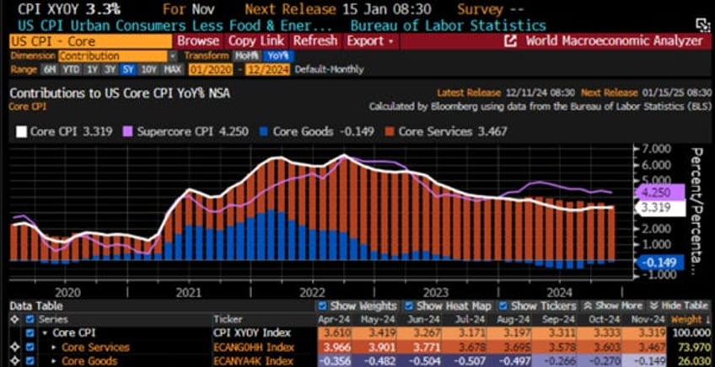The height and width of the screenshot is (367, 715).
Task: Click the ECANG0HH Index ticker cell
Action: pos(254,348)
